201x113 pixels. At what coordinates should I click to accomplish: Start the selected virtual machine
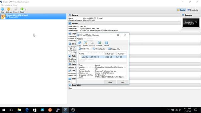(x=22, y=10)
